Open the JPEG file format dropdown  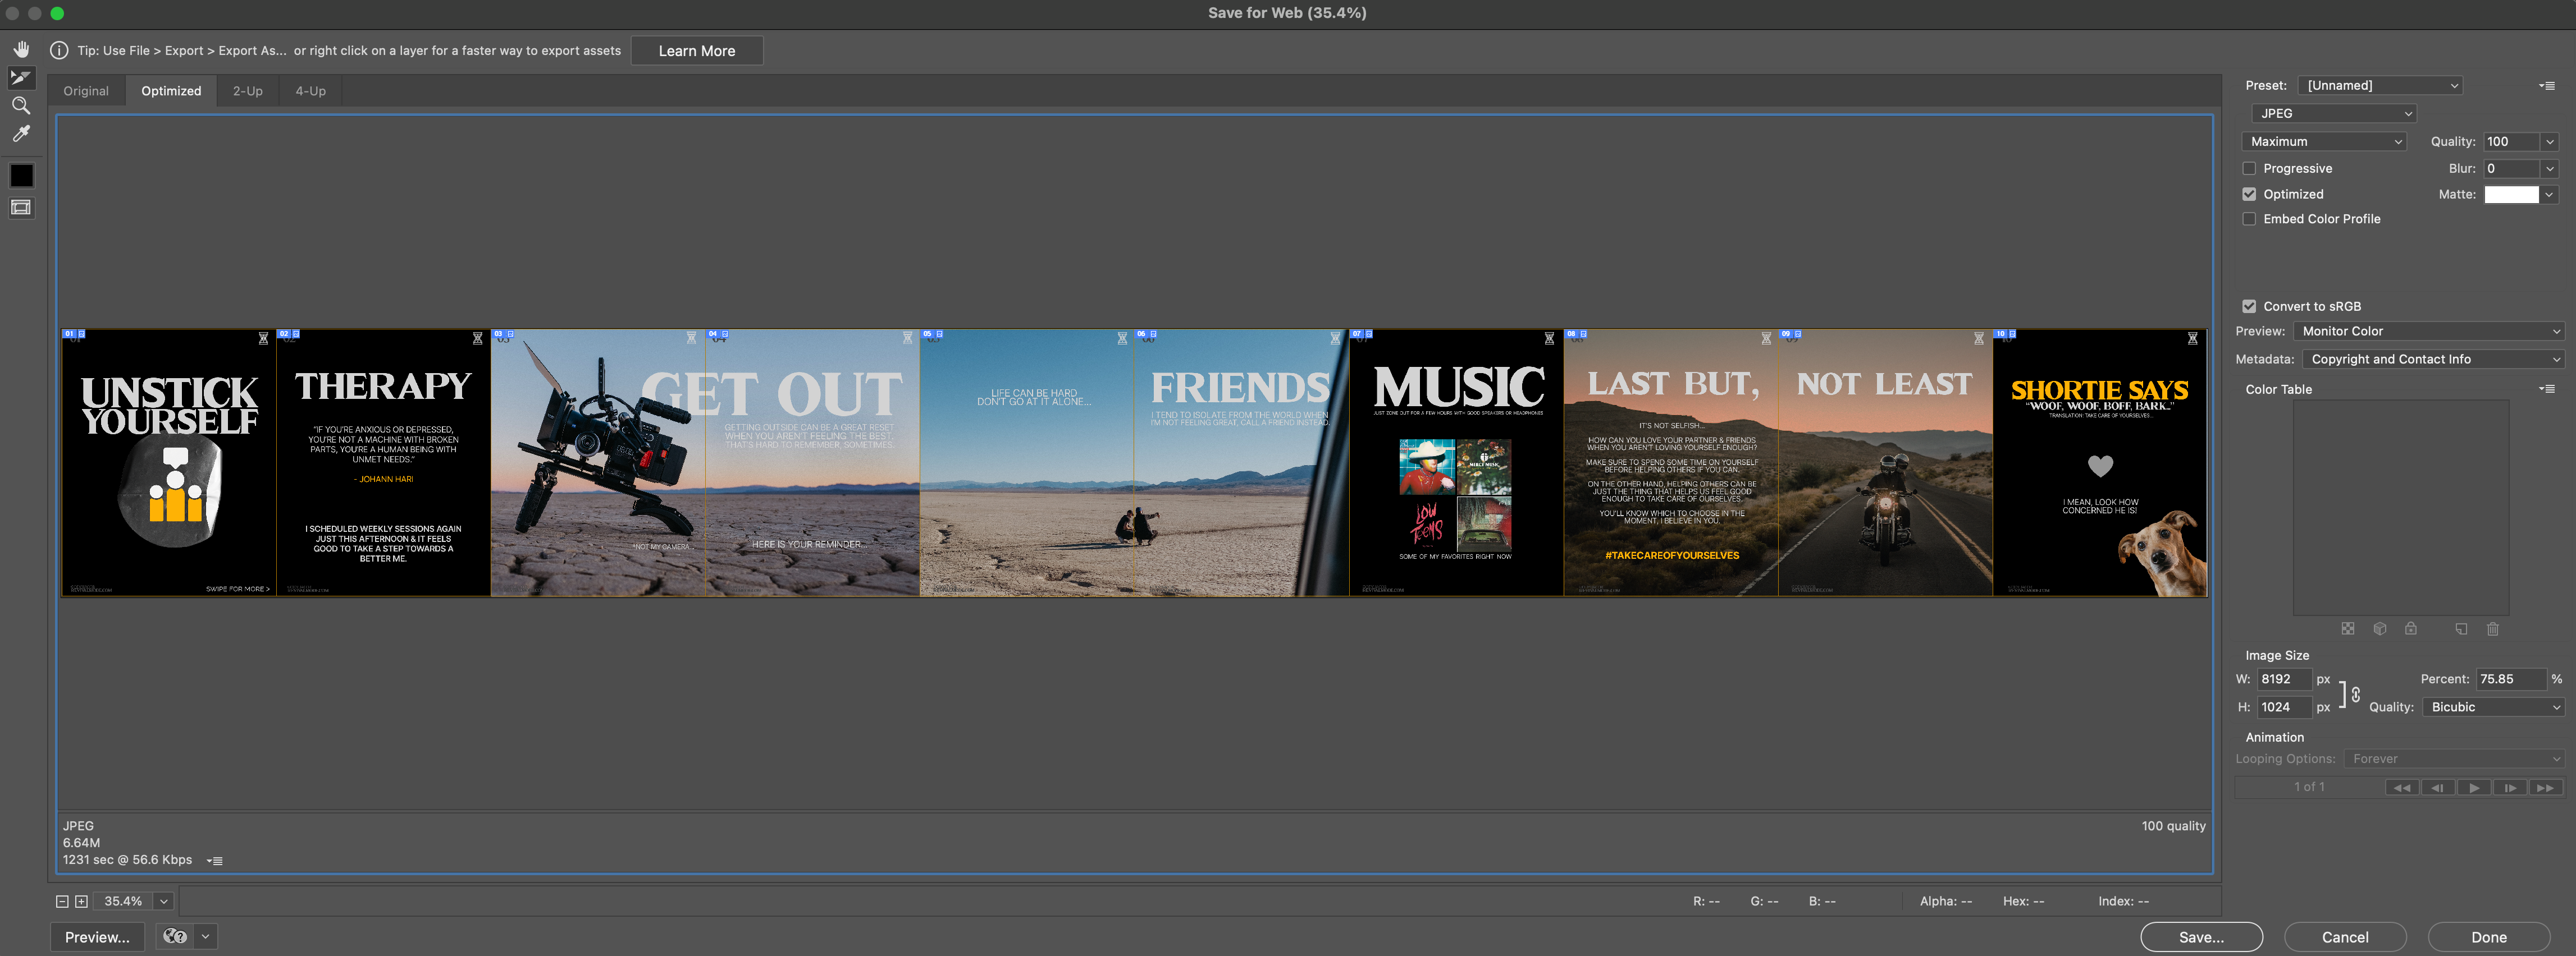click(x=2333, y=114)
